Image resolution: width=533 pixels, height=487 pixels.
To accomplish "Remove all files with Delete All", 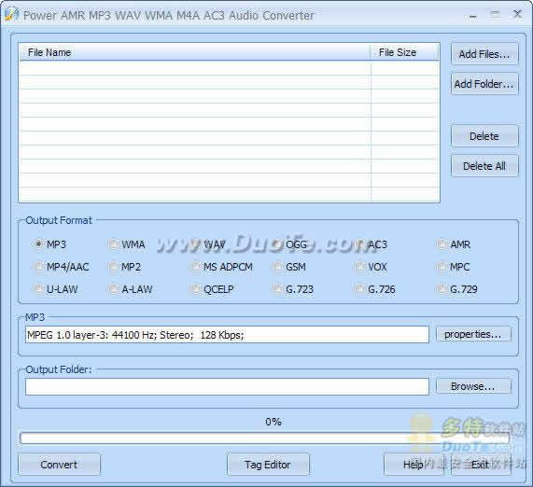I will tap(484, 166).
